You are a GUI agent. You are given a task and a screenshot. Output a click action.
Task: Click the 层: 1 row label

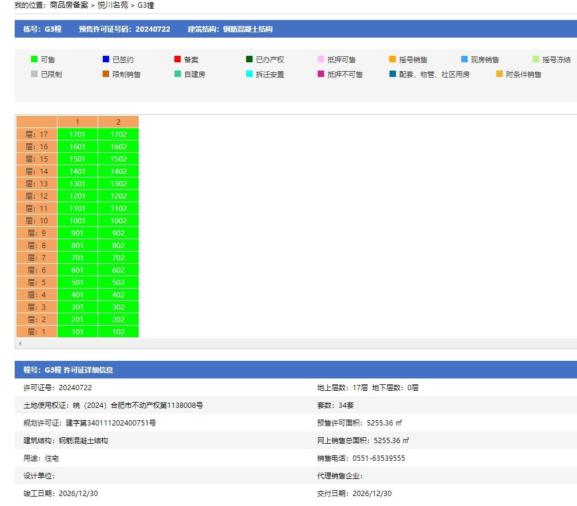pyautogui.click(x=37, y=331)
